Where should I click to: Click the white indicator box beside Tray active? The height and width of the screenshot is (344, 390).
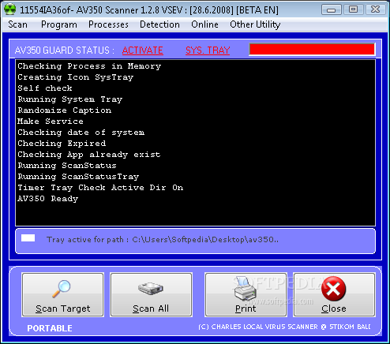(28, 237)
